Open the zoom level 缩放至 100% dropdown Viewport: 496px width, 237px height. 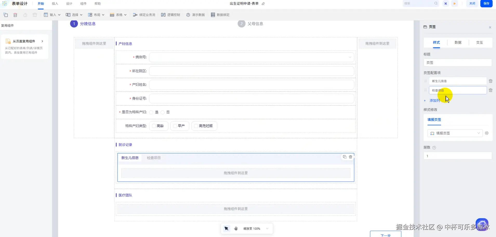tap(256, 229)
